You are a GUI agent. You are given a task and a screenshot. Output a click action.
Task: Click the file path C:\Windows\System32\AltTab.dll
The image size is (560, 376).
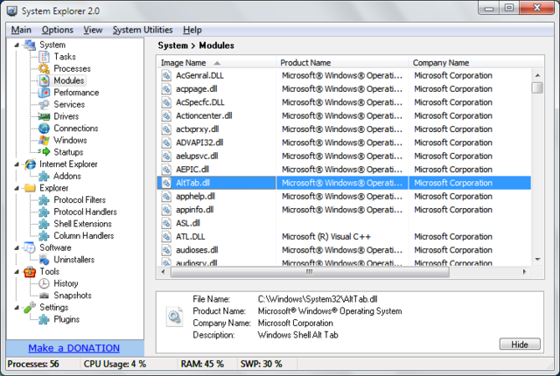318,299
